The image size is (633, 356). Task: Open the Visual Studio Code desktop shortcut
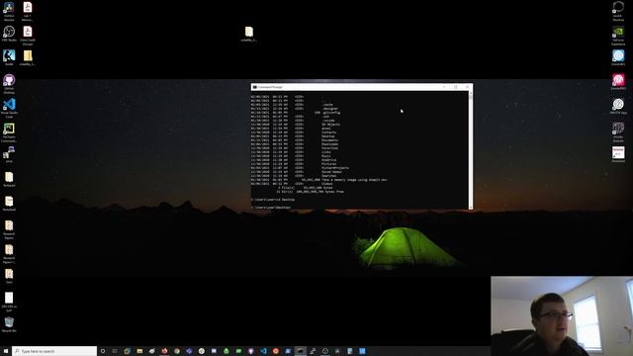tap(9, 108)
